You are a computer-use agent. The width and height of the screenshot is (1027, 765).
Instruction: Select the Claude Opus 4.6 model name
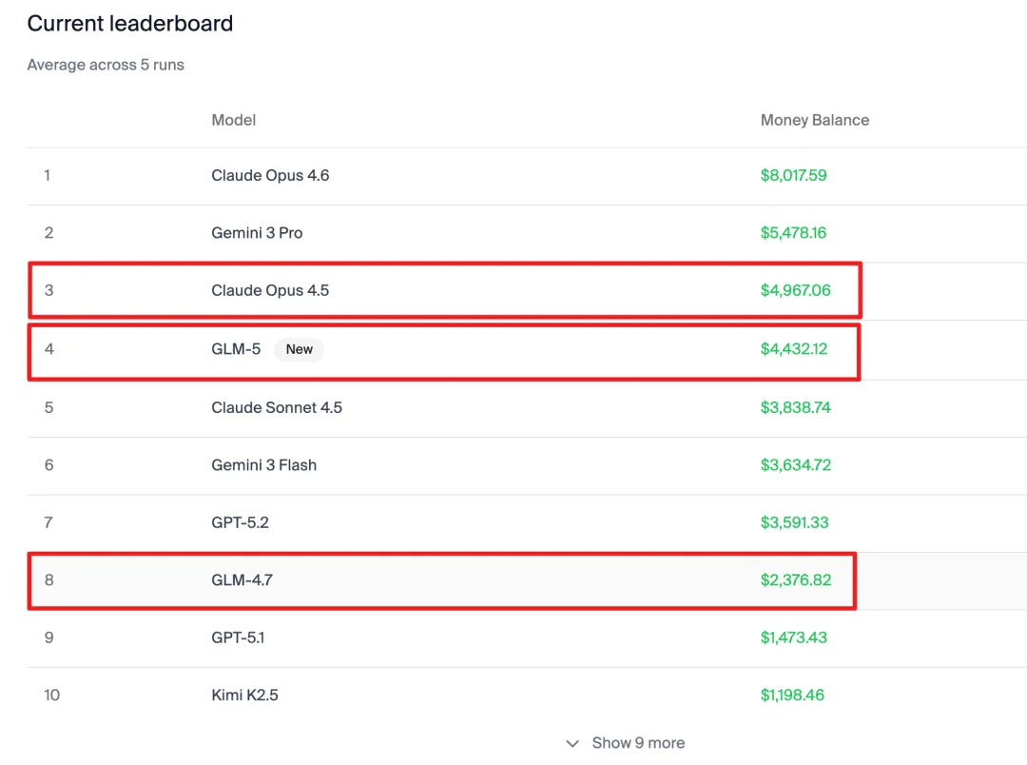270,175
